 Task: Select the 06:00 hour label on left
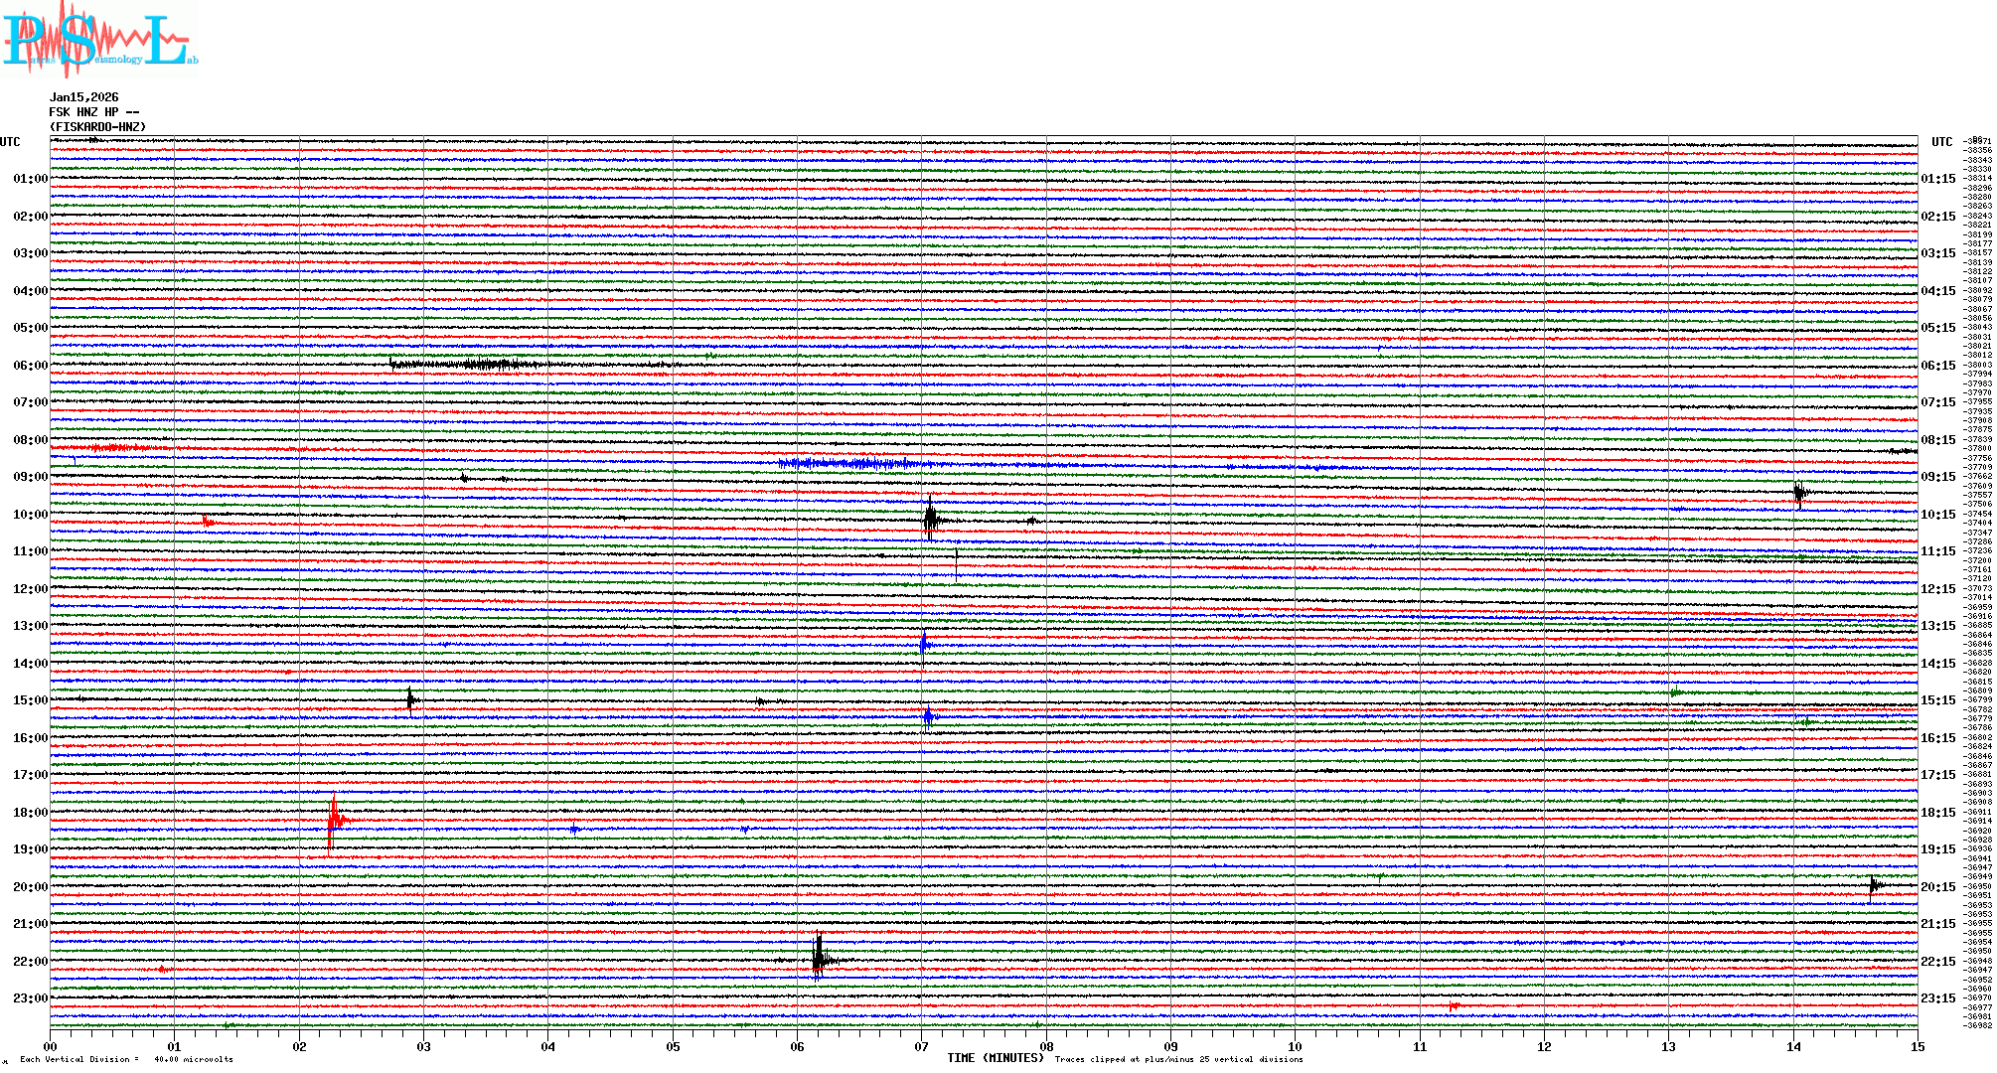pyautogui.click(x=30, y=366)
